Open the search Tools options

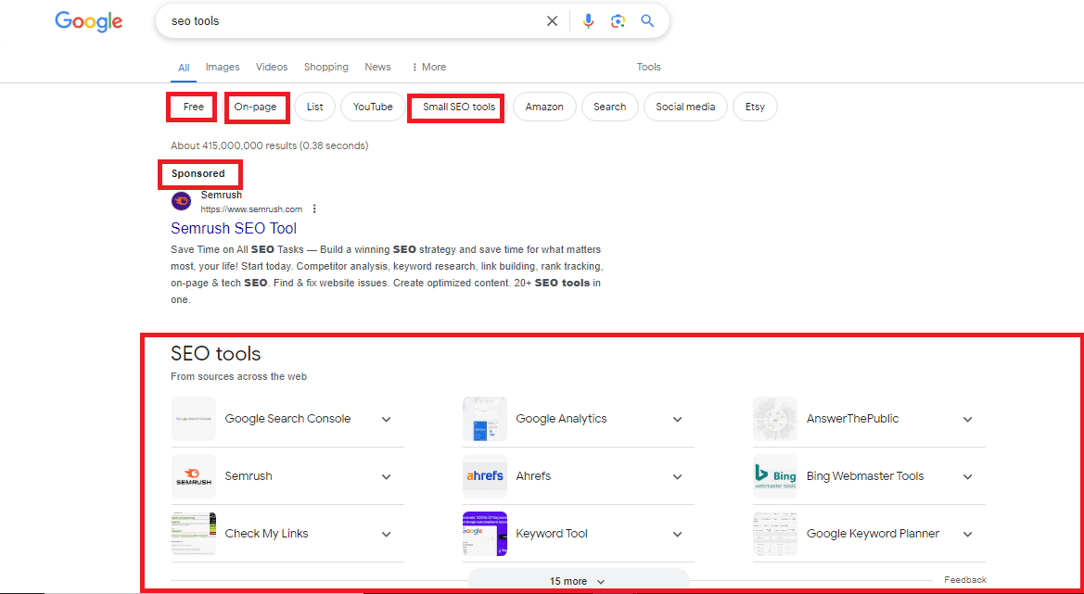[x=648, y=67]
